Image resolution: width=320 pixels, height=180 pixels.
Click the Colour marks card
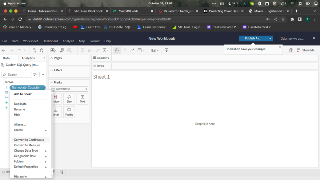point(56,99)
